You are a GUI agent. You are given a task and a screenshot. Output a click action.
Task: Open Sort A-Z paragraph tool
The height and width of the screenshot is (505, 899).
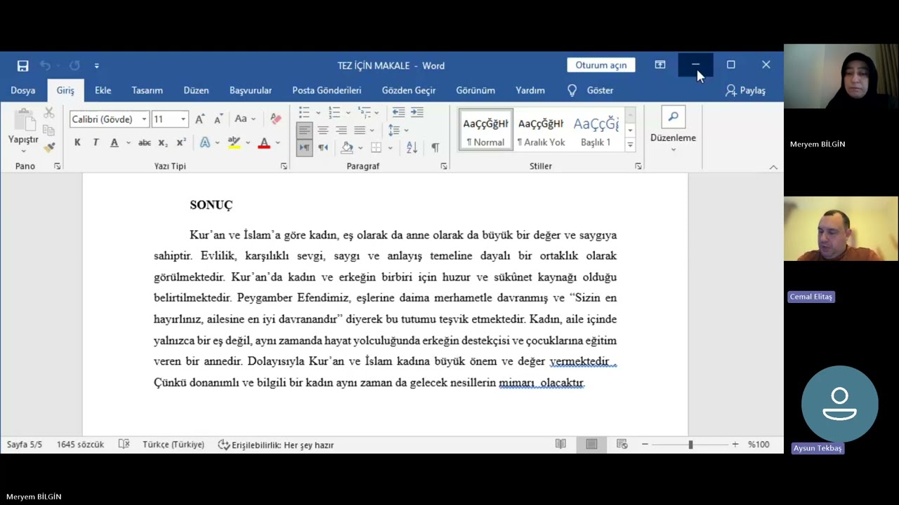pos(412,147)
